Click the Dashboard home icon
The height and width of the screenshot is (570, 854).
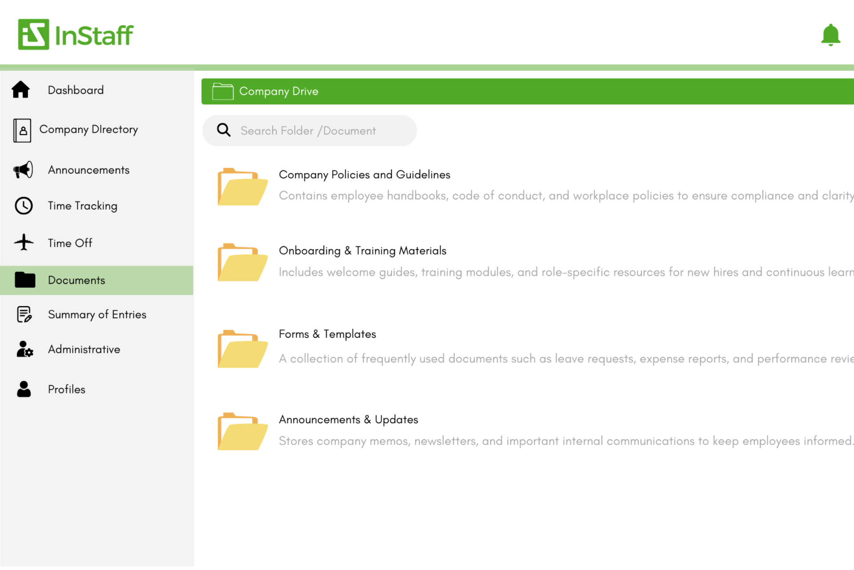(x=20, y=89)
